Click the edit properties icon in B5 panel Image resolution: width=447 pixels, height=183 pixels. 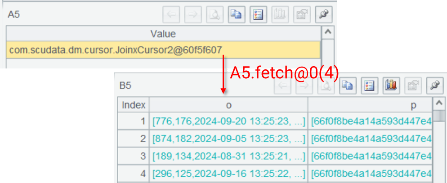coord(413,86)
